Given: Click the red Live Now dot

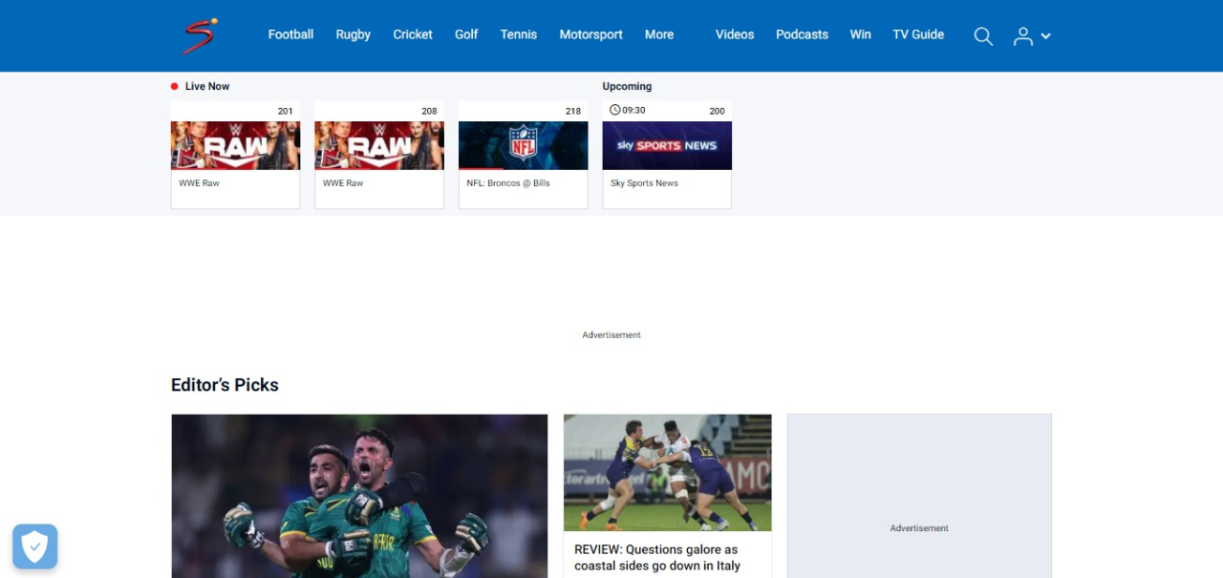Looking at the screenshot, I should coord(175,86).
